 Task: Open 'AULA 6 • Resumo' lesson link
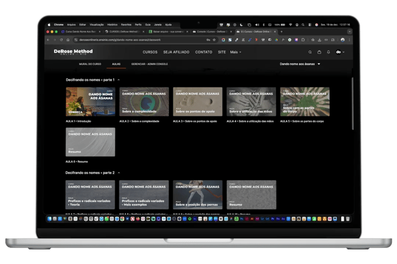click(77, 162)
